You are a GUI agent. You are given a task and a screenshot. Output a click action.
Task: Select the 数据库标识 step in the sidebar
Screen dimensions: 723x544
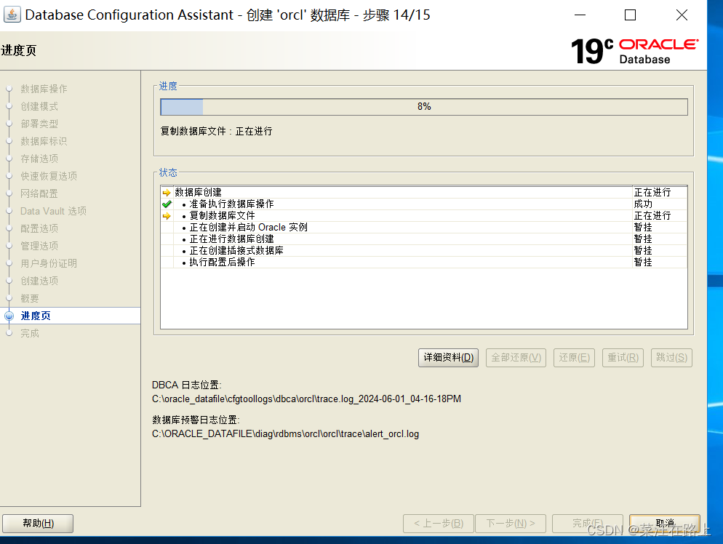click(44, 141)
